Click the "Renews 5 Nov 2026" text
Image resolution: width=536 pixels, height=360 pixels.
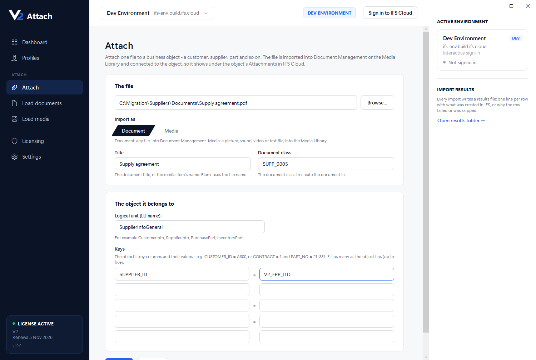point(33,338)
